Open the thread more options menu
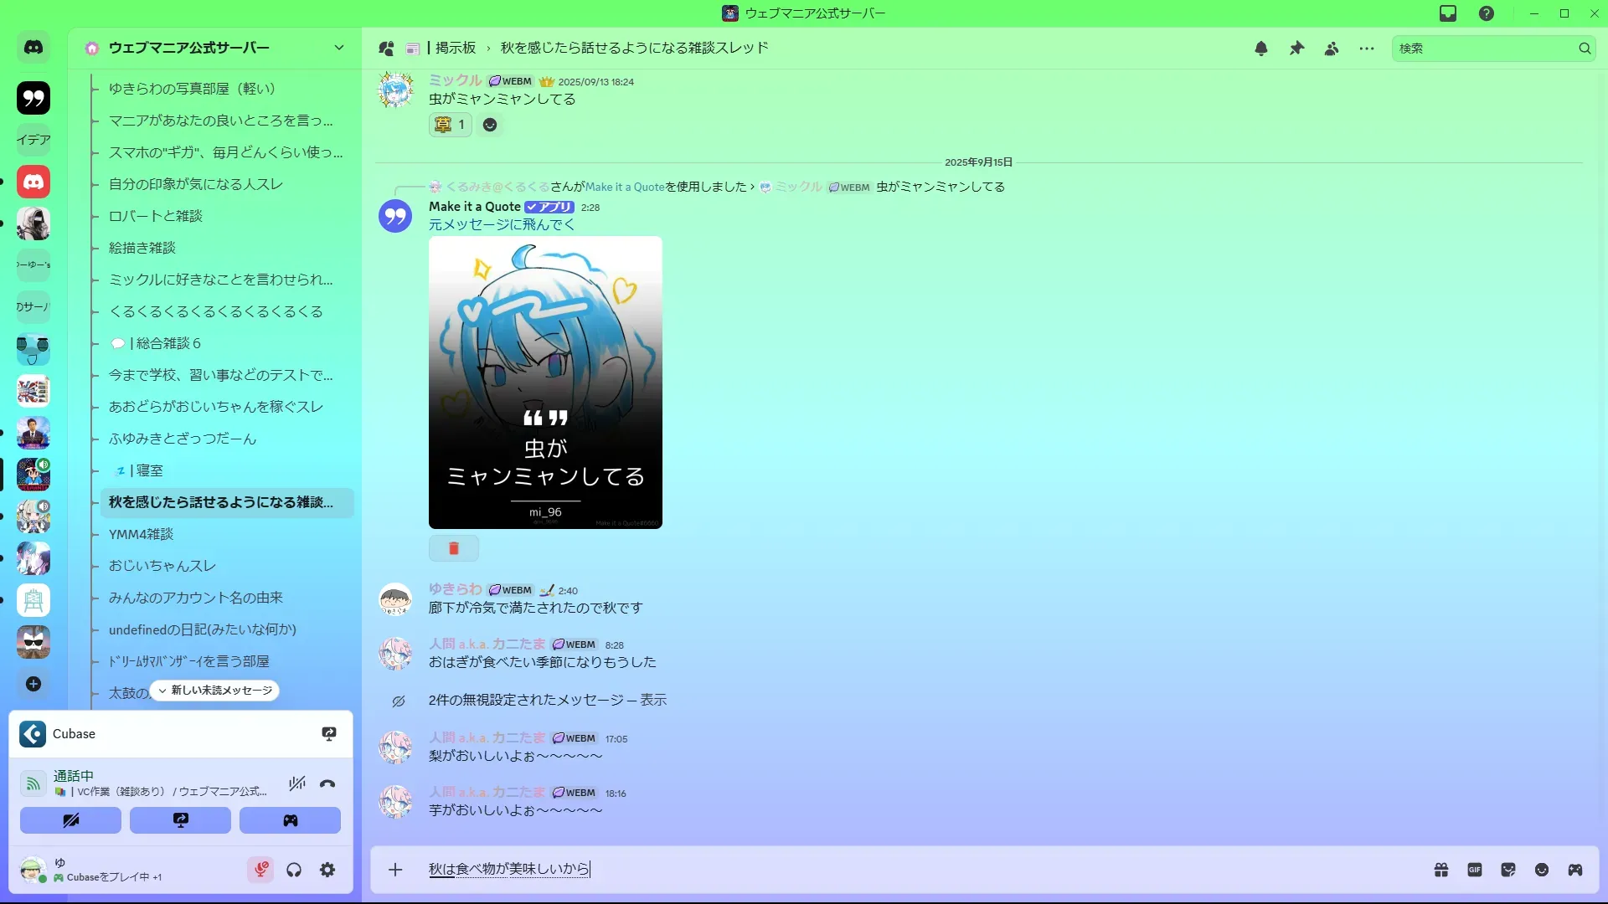 point(1367,49)
